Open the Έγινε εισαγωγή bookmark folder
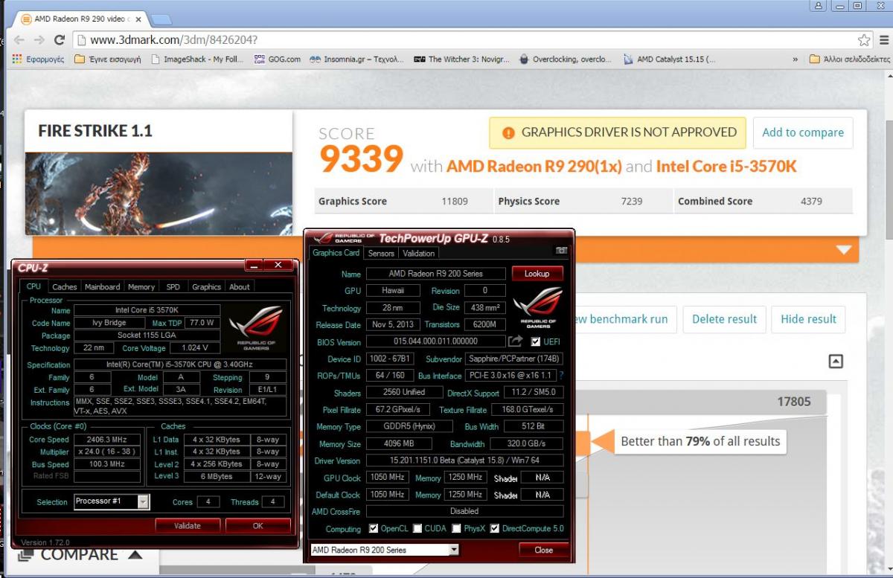 (x=108, y=60)
